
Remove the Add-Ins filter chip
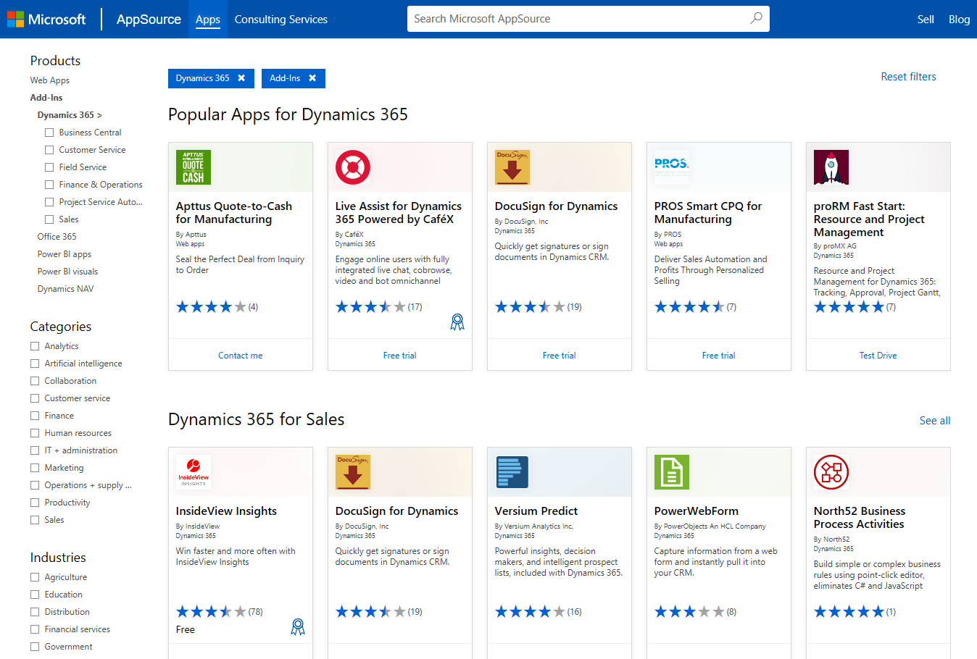click(312, 78)
